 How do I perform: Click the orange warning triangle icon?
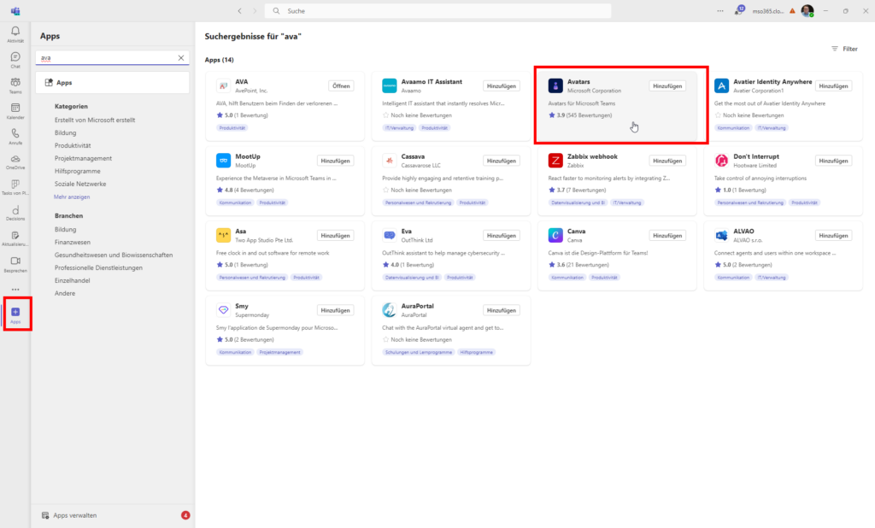(792, 10)
